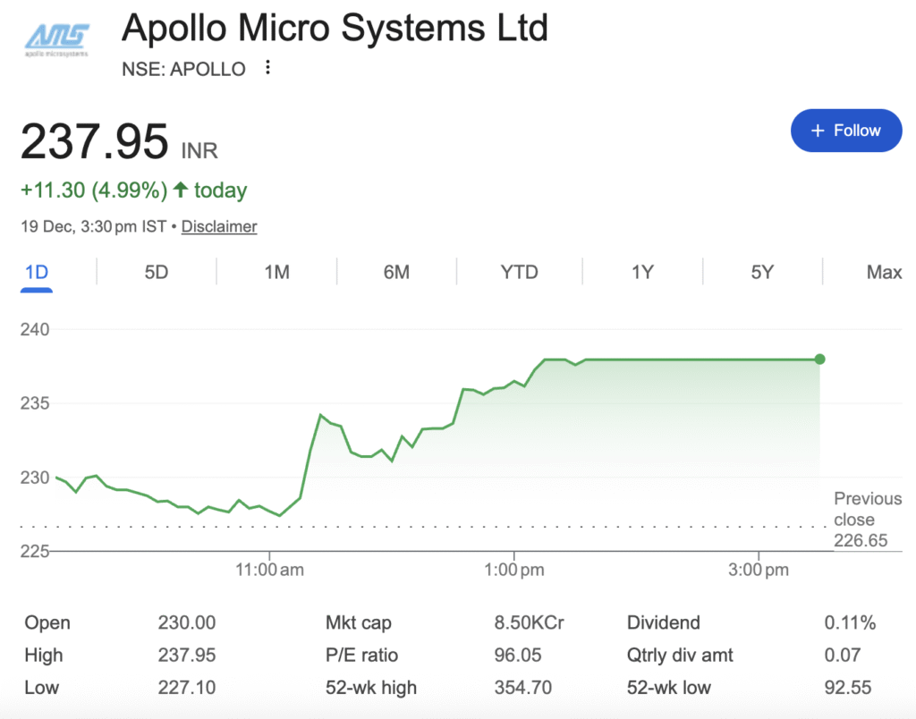Switch to the 6M chart view
This screenshot has height=719, width=916.
pyautogui.click(x=396, y=272)
